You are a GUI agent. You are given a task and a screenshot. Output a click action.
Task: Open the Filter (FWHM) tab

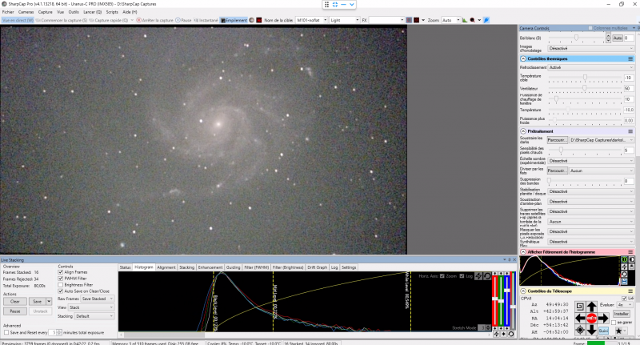[256, 267]
